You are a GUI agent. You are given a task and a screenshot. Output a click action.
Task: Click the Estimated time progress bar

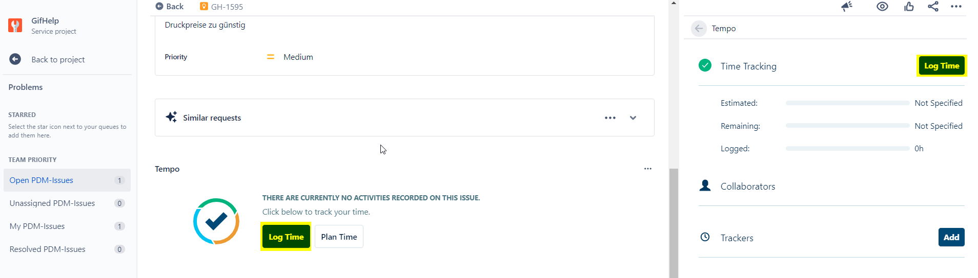[847, 103]
